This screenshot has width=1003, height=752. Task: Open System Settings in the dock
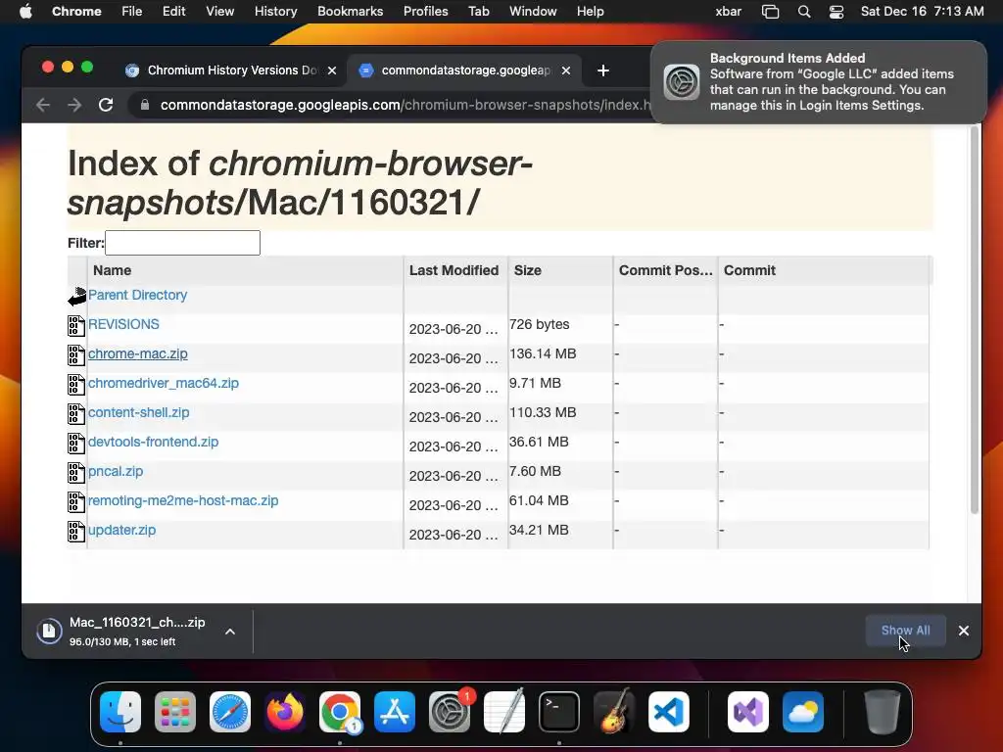pyautogui.click(x=450, y=712)
